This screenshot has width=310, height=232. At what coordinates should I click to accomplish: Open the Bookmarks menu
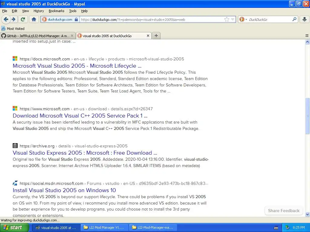point(57,11)
